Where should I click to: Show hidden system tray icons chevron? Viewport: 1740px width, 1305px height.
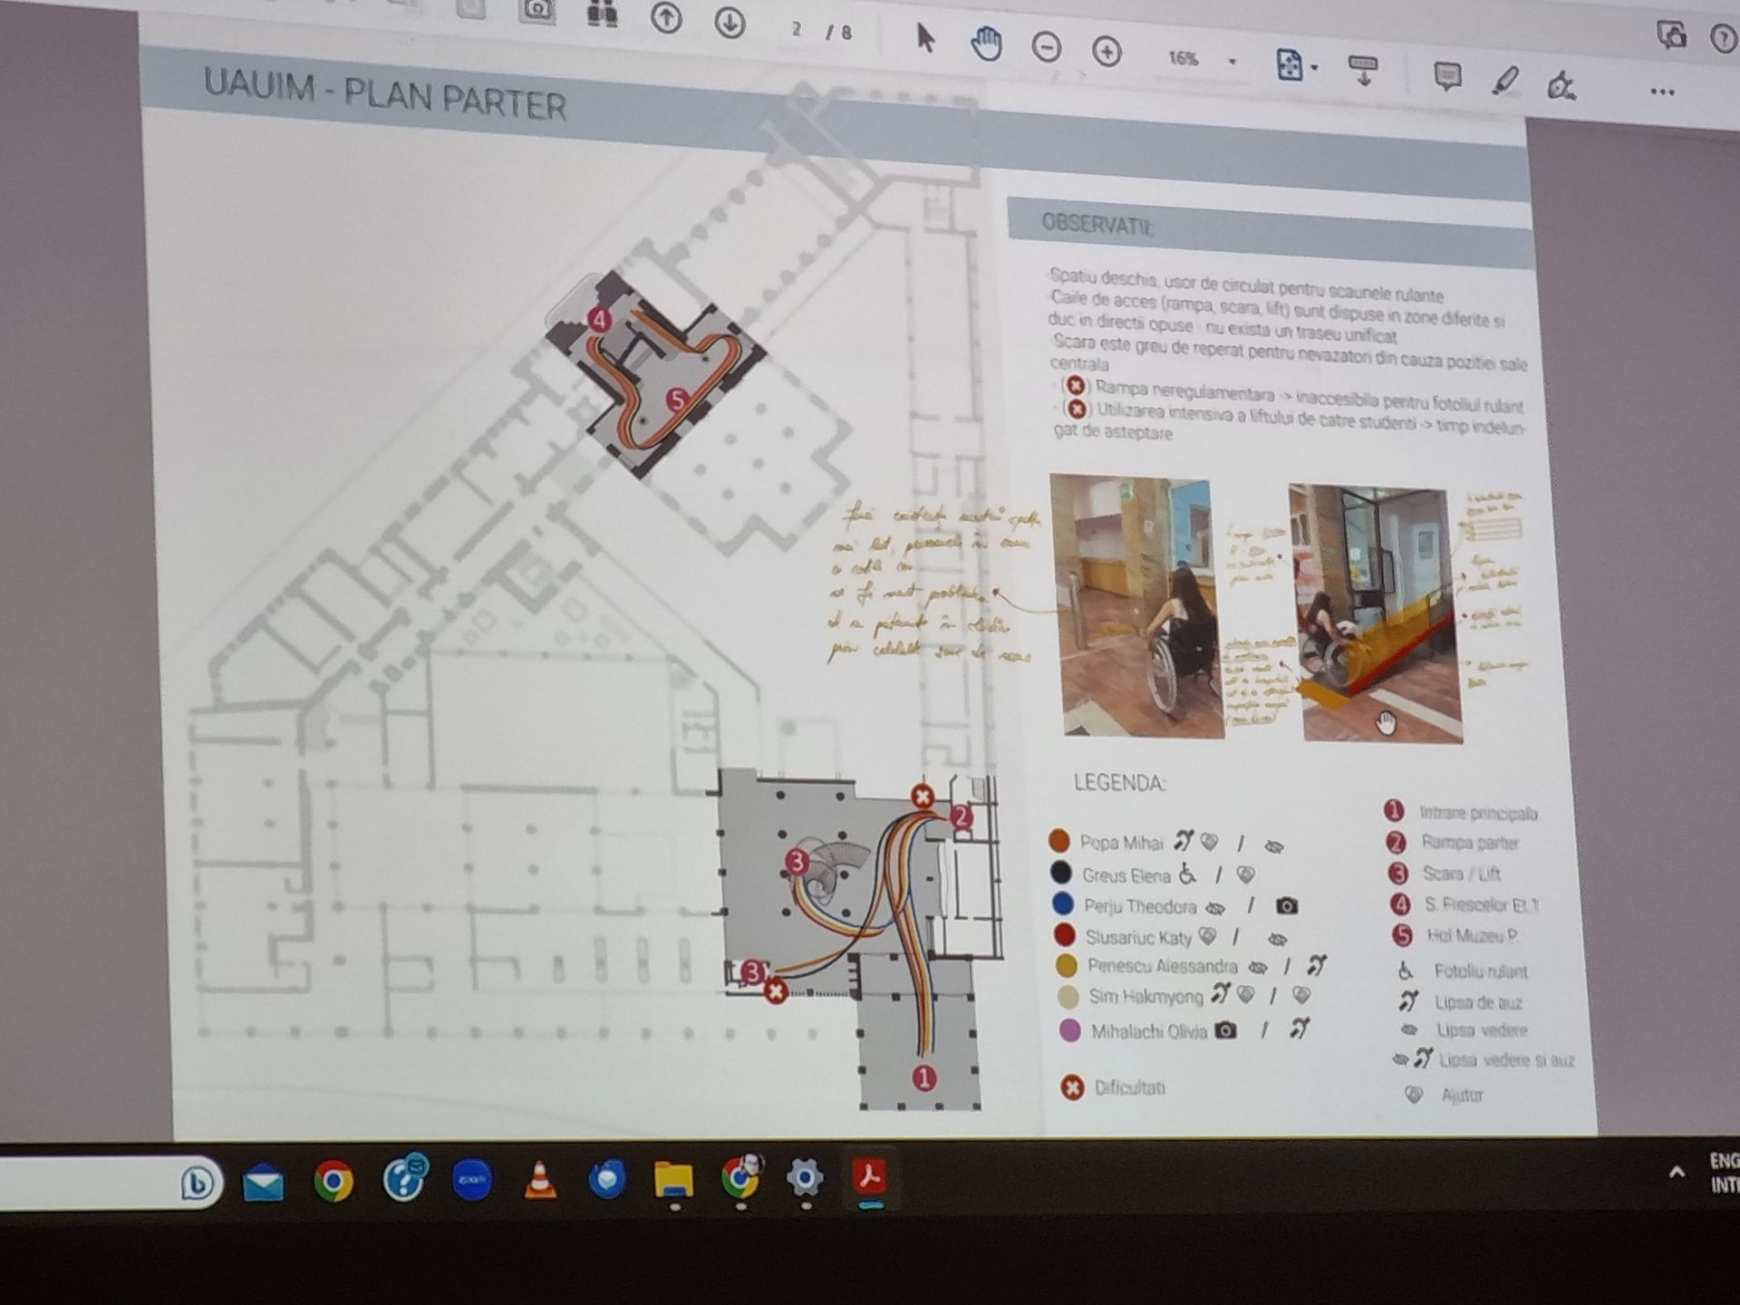click(x=1677, y=1173)
